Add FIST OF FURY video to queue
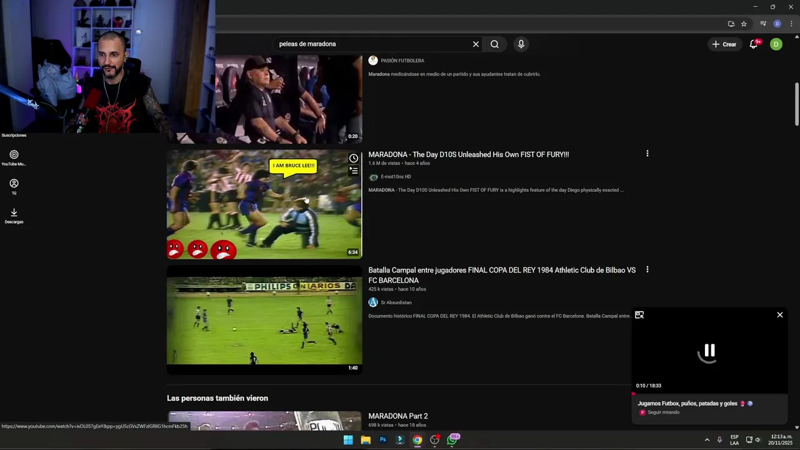Screen dimensions: 800x450 pos(353,171)
